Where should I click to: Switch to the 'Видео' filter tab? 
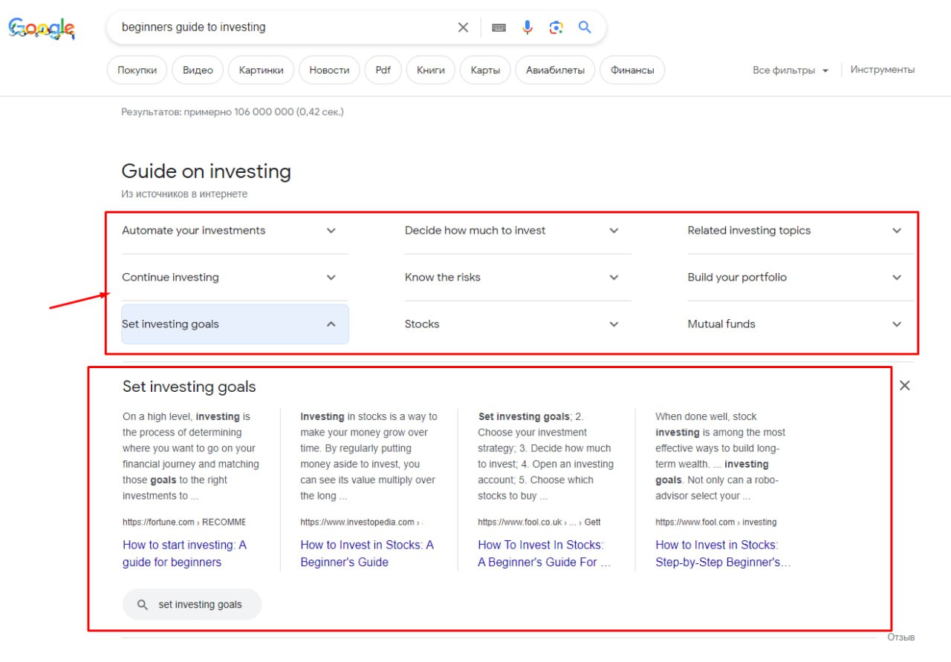[x=198, y=71]
